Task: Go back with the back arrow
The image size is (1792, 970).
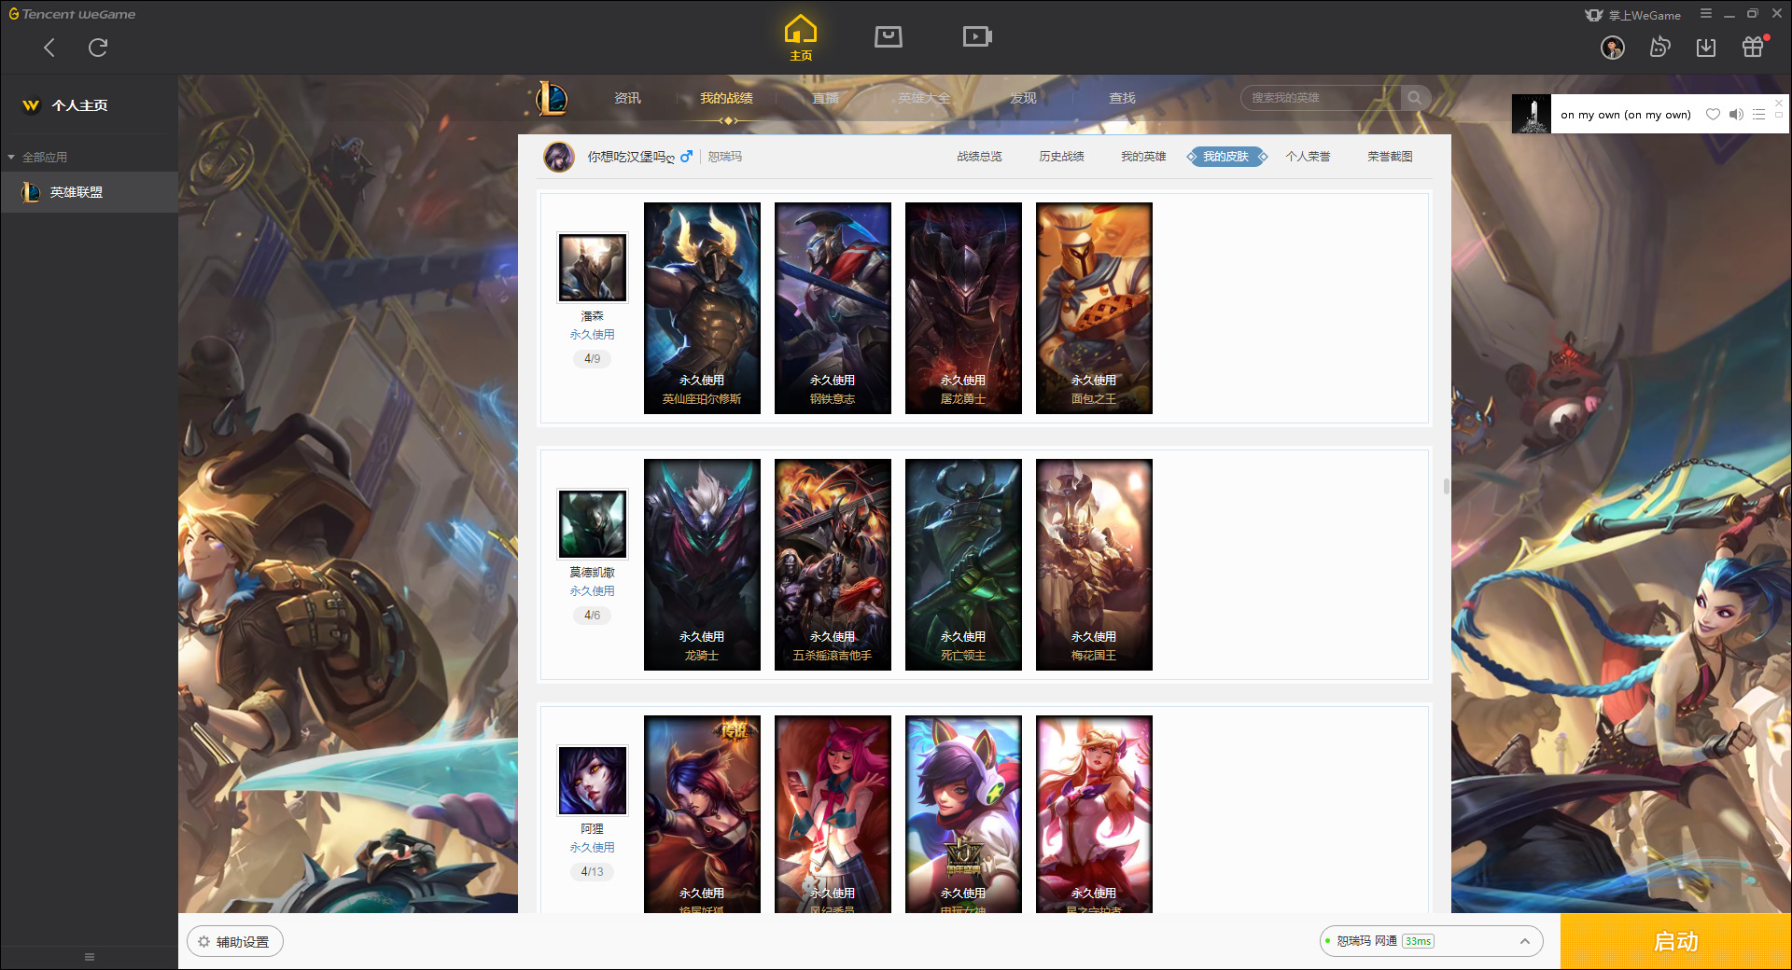Action: pos(49,48)
